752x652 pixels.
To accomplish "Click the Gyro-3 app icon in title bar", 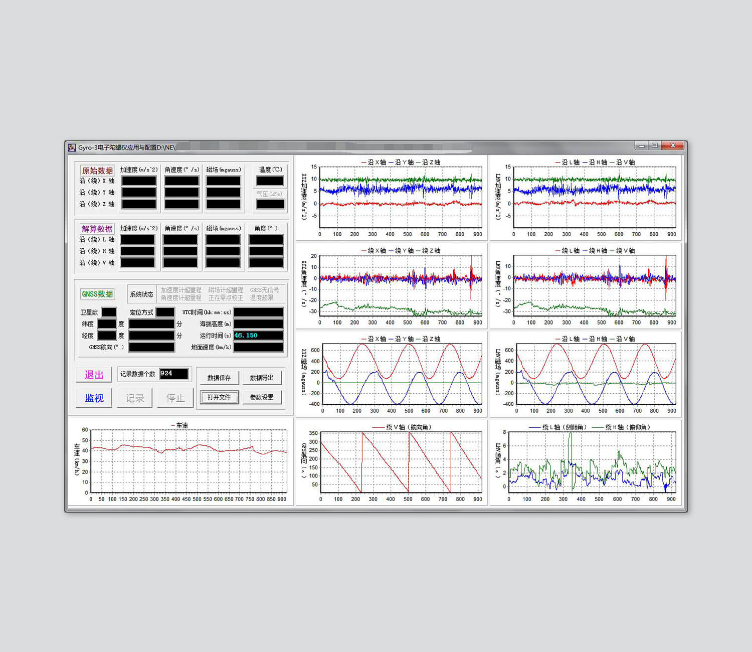I will pyautogui.click(x=72, y=147).
